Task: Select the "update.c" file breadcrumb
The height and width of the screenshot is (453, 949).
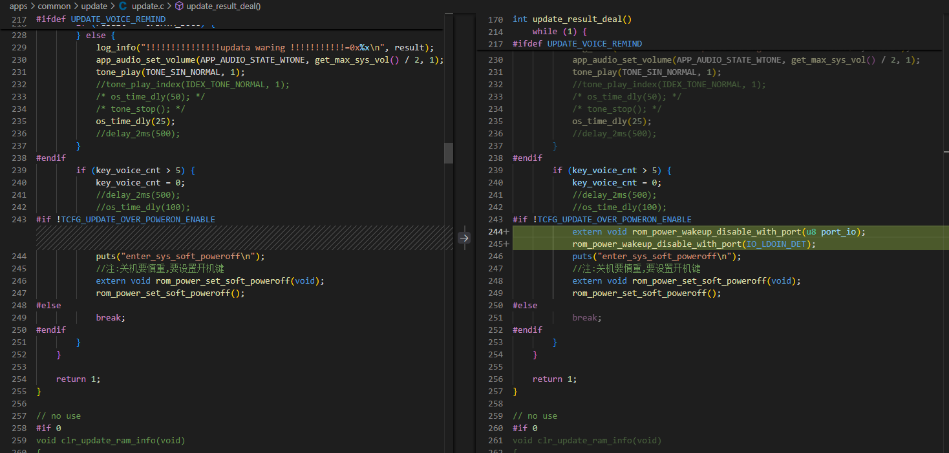Action: 147,6
